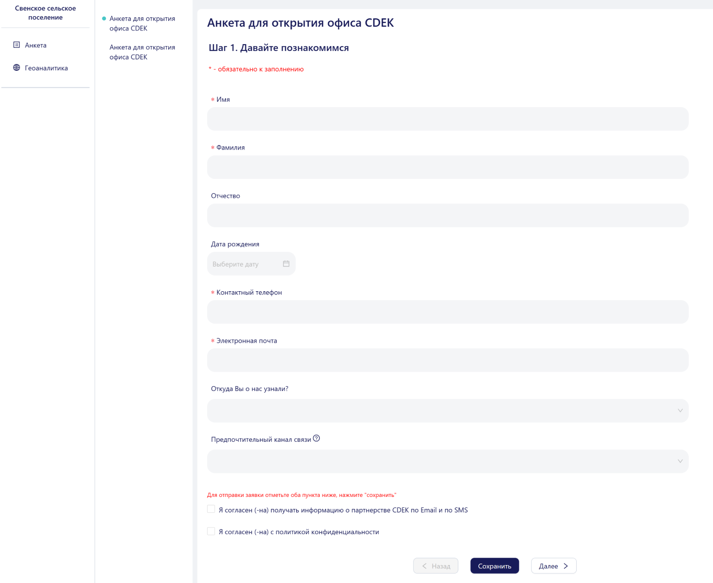
Task: Open the calendar icon beside Выберите дату
Action: click(x=286, y=263)
